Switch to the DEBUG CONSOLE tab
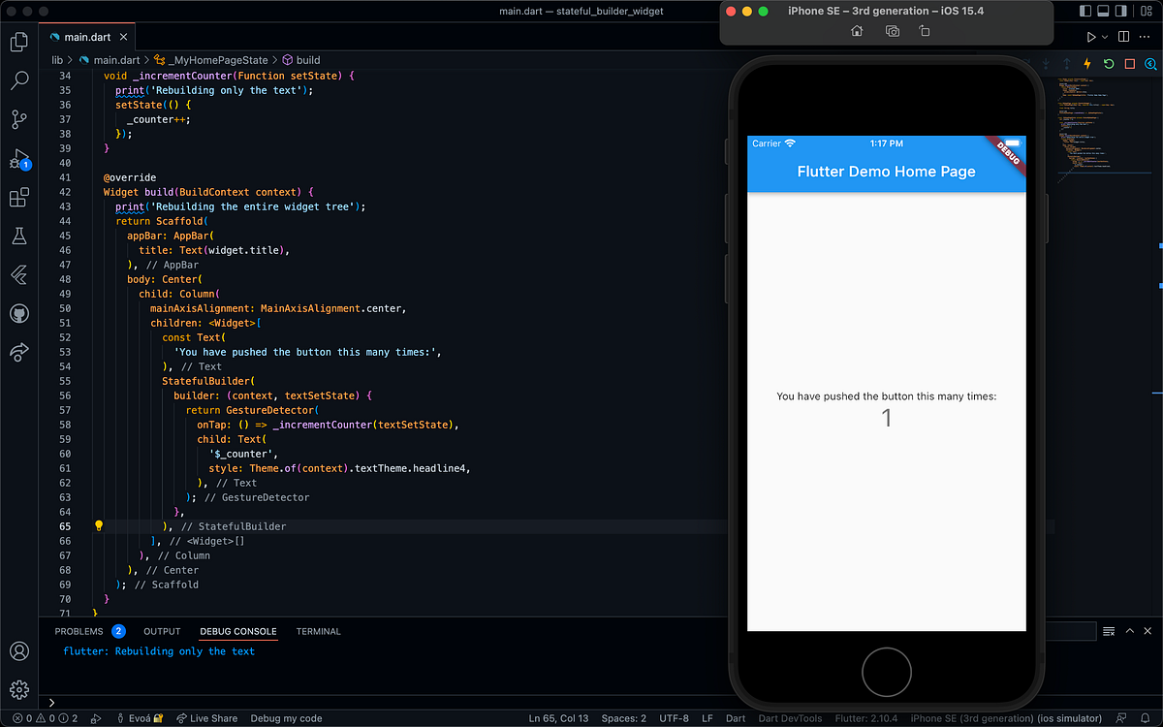1163x727 pixels. [237, 631]
